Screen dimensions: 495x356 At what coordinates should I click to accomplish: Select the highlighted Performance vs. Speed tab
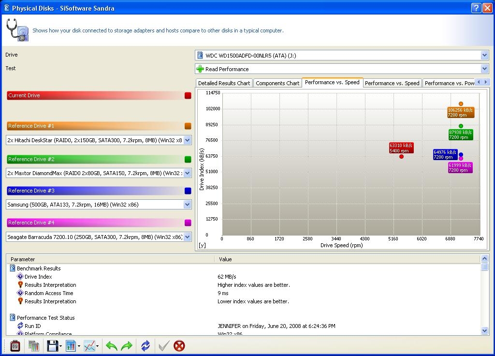point(332,82)
